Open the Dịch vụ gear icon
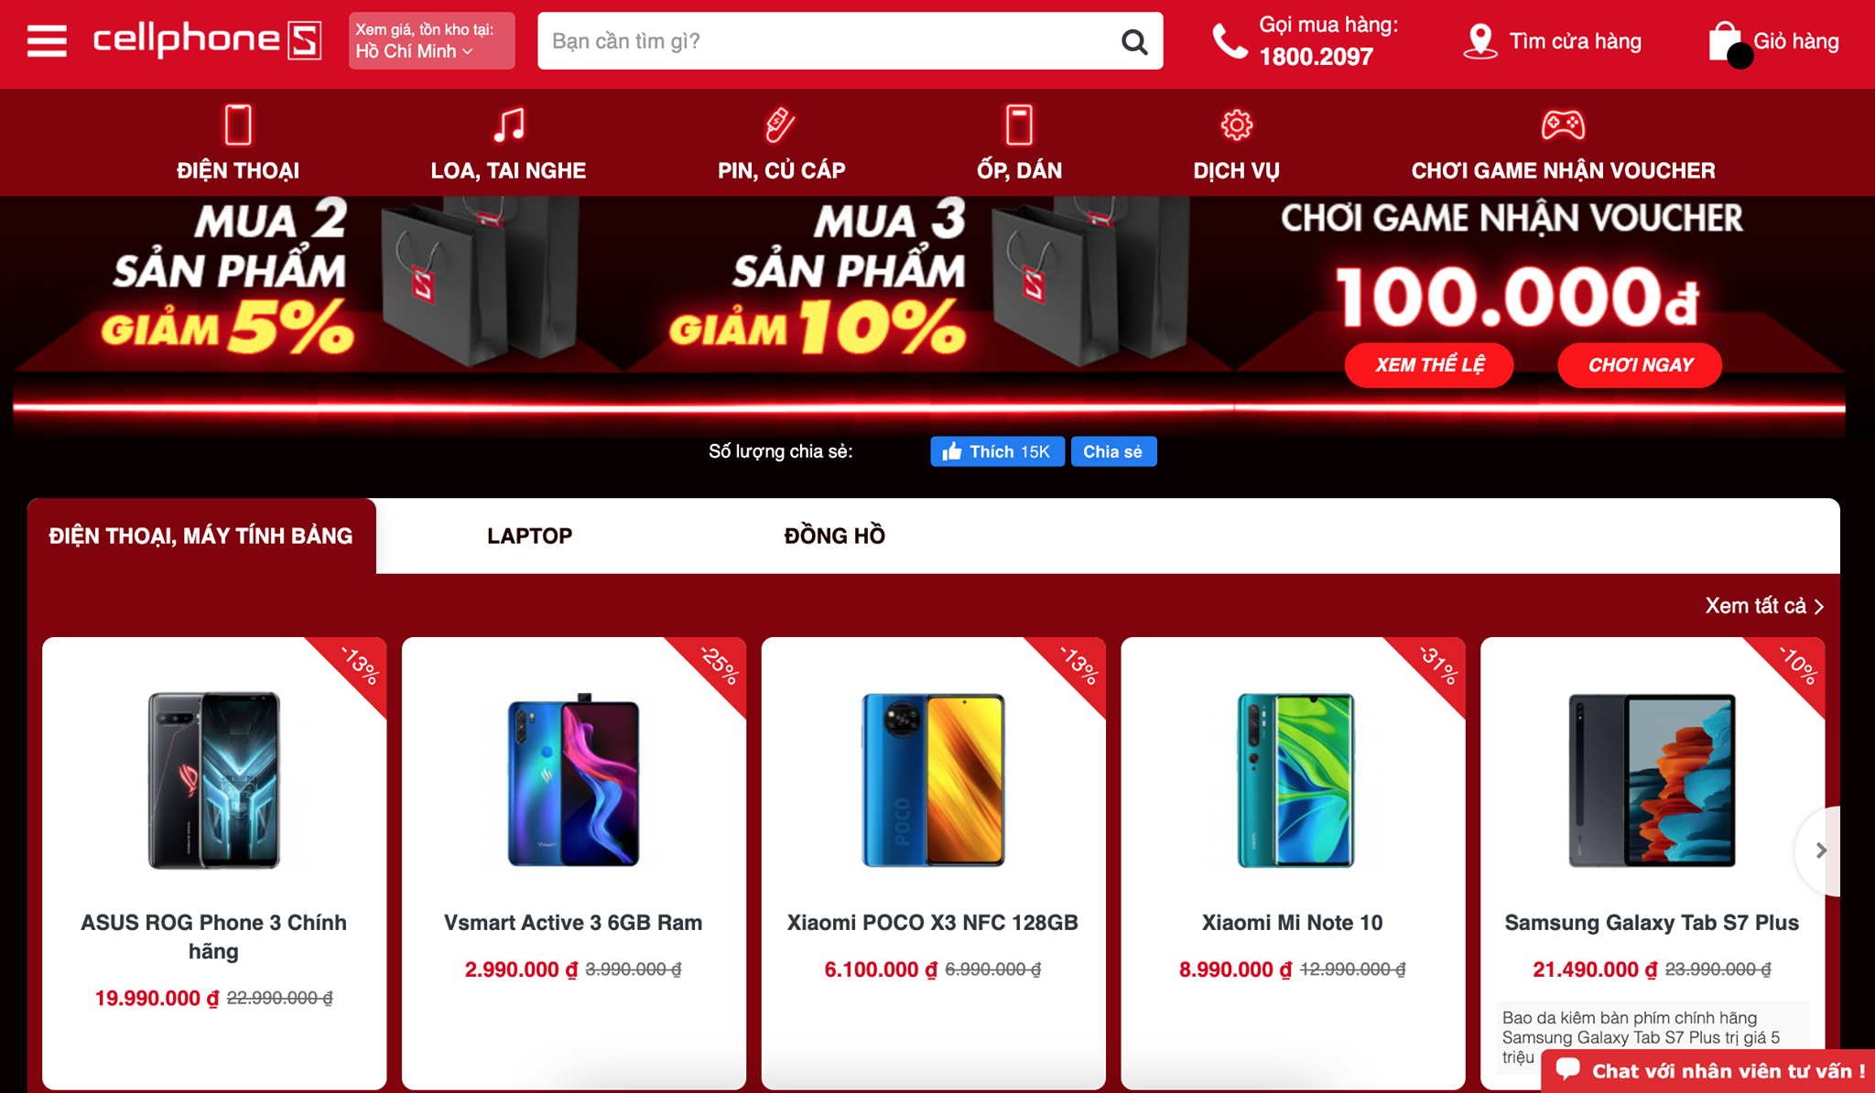Screen dimensions: 1875x1093 pyautogui.click(x=1236, y=124)
